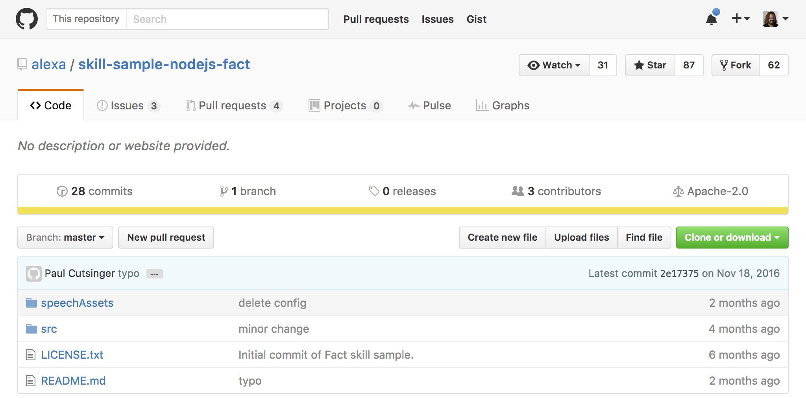
Task: View the 3 contributors
Action: pos(556,191)
